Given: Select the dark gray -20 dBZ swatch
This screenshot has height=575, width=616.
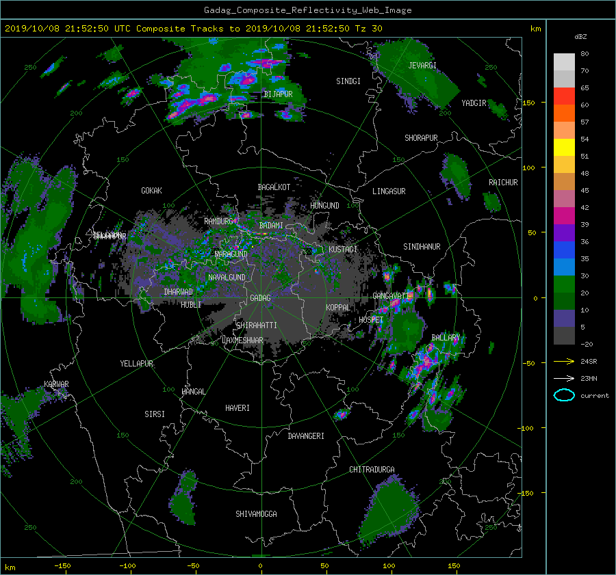Looking at the screenshot, I should coord(564,335).
